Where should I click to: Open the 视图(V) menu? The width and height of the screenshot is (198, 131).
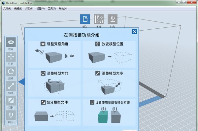[x=41, y=9]
